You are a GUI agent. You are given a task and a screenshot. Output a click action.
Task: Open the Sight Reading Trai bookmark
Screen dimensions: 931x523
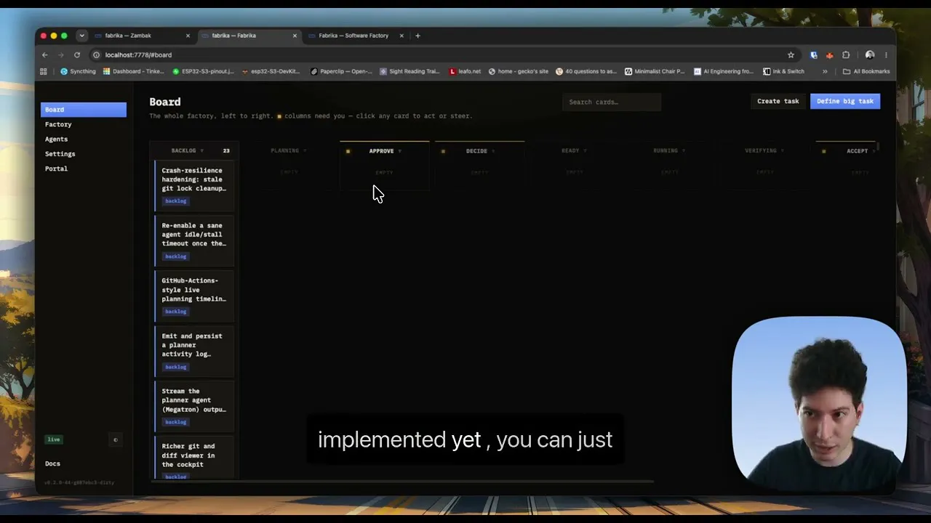pos(409,71)
